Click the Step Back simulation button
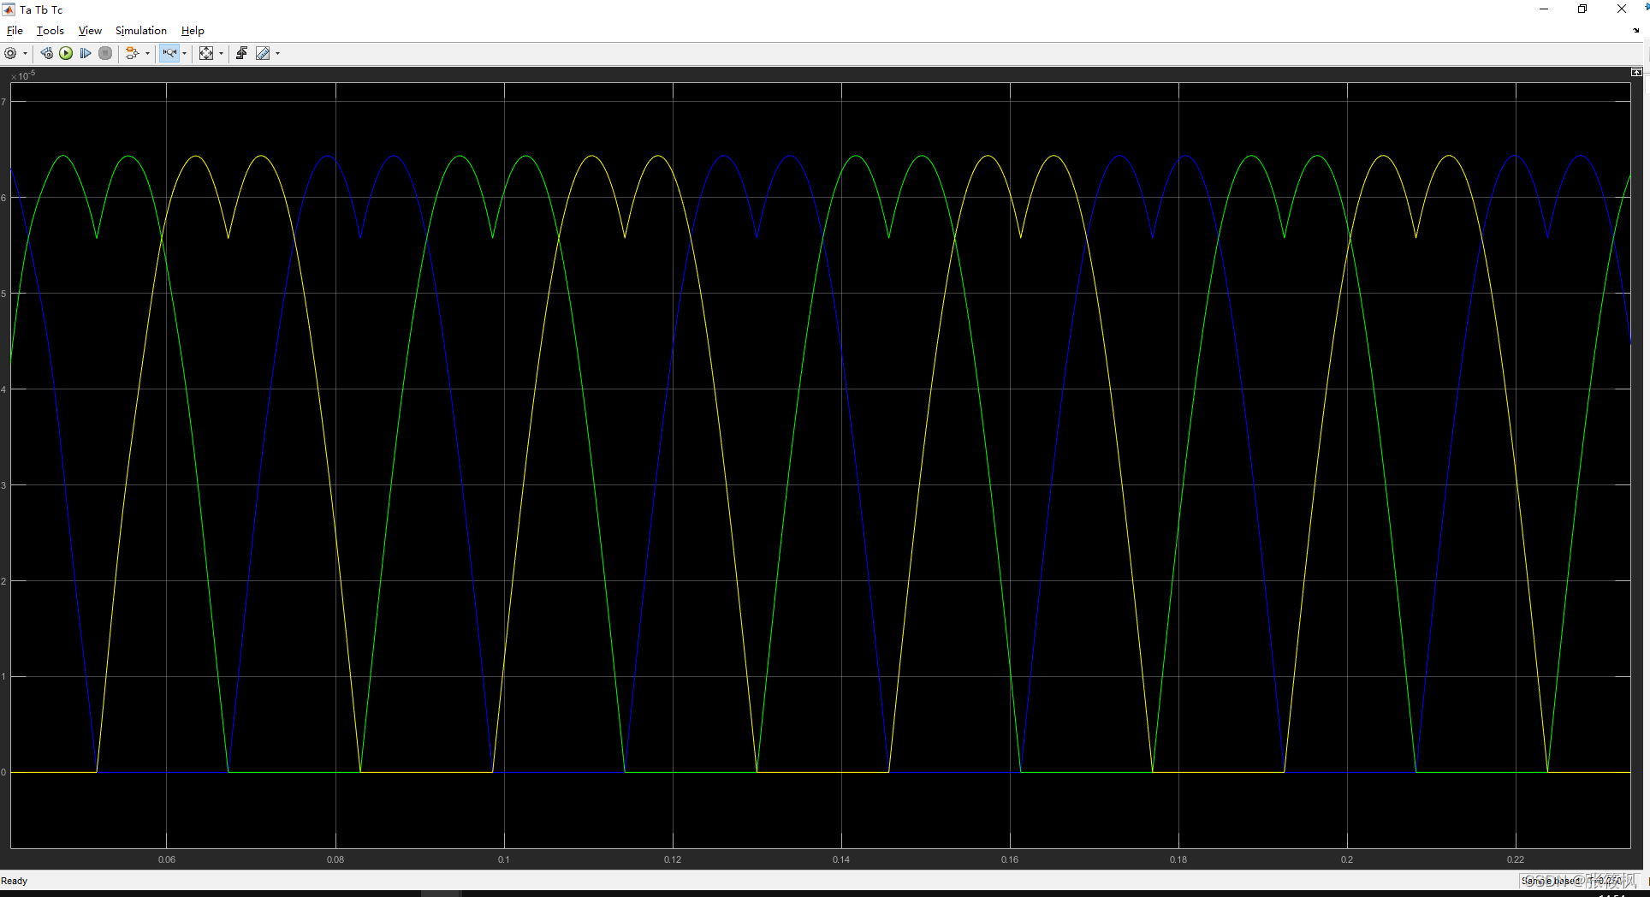The width and height of the screenshot is (1650, 897). (x=46, y=53)
